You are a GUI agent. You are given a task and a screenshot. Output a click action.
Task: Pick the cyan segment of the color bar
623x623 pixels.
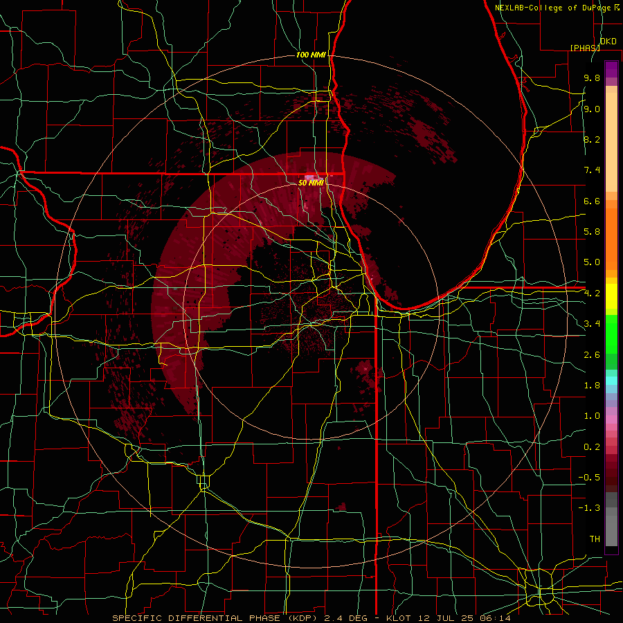tap(611, 381)
